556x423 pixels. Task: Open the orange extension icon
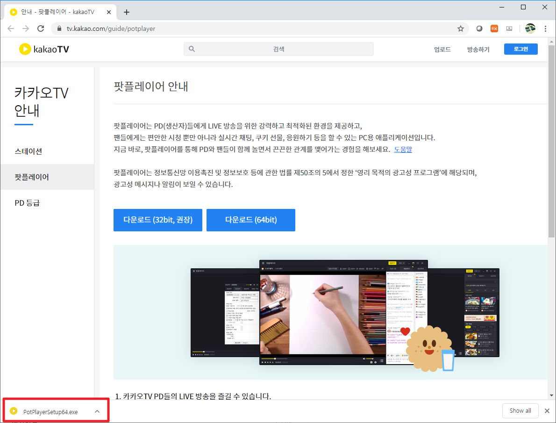click(x=494, y=29)
